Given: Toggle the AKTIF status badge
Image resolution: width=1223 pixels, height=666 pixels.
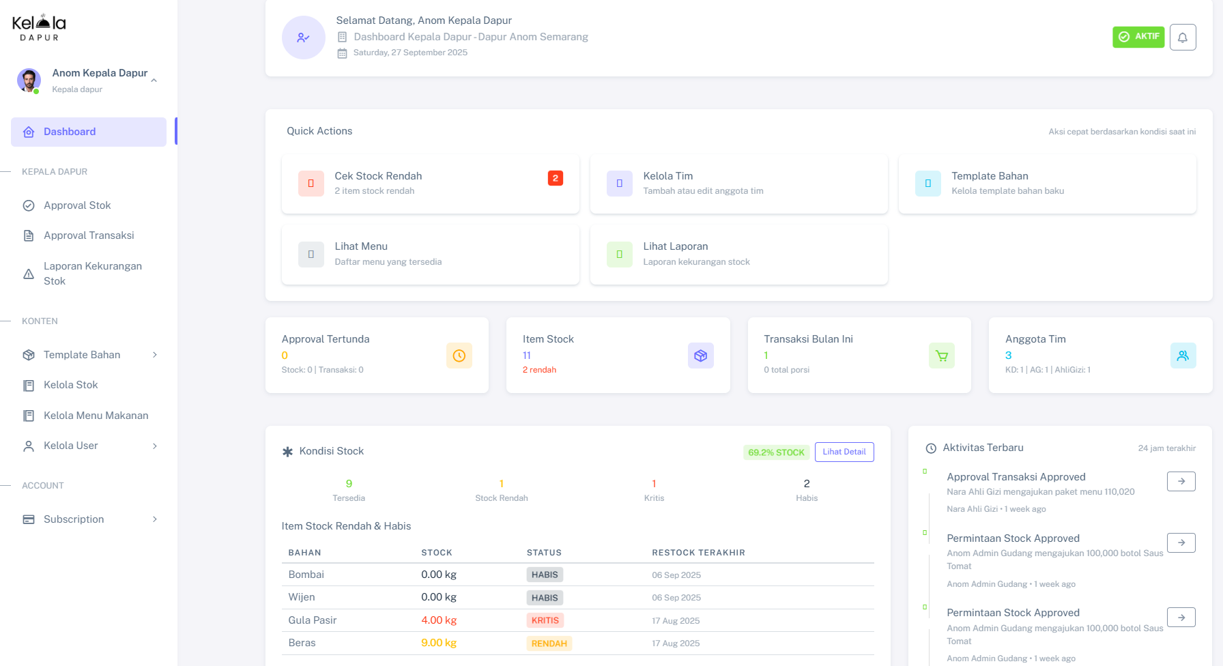Looking at the screenshot, I should point(1138,37).
